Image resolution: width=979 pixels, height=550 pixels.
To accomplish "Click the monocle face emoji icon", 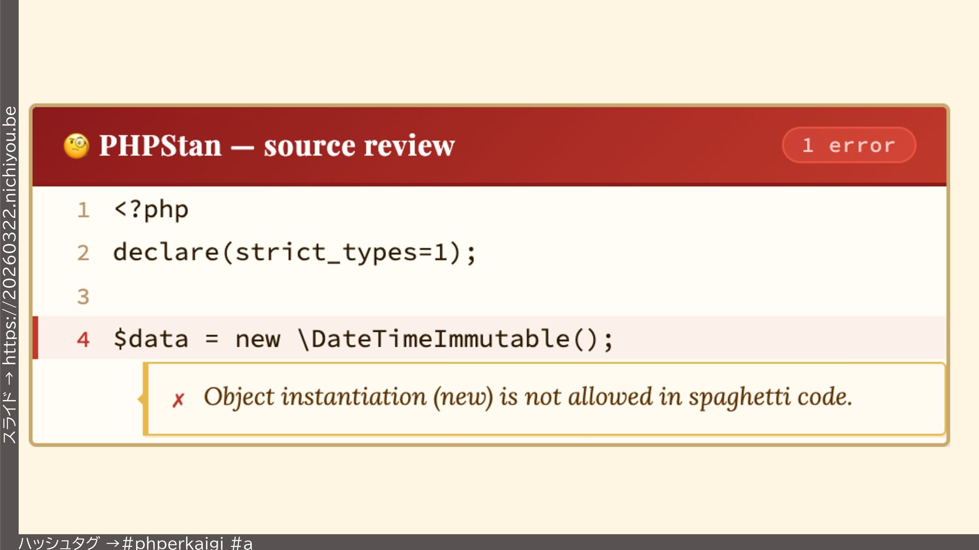I will (x=76, y=146).
